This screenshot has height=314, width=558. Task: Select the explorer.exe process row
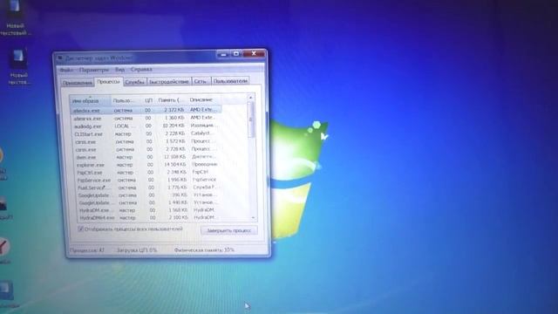click(148, 165)
